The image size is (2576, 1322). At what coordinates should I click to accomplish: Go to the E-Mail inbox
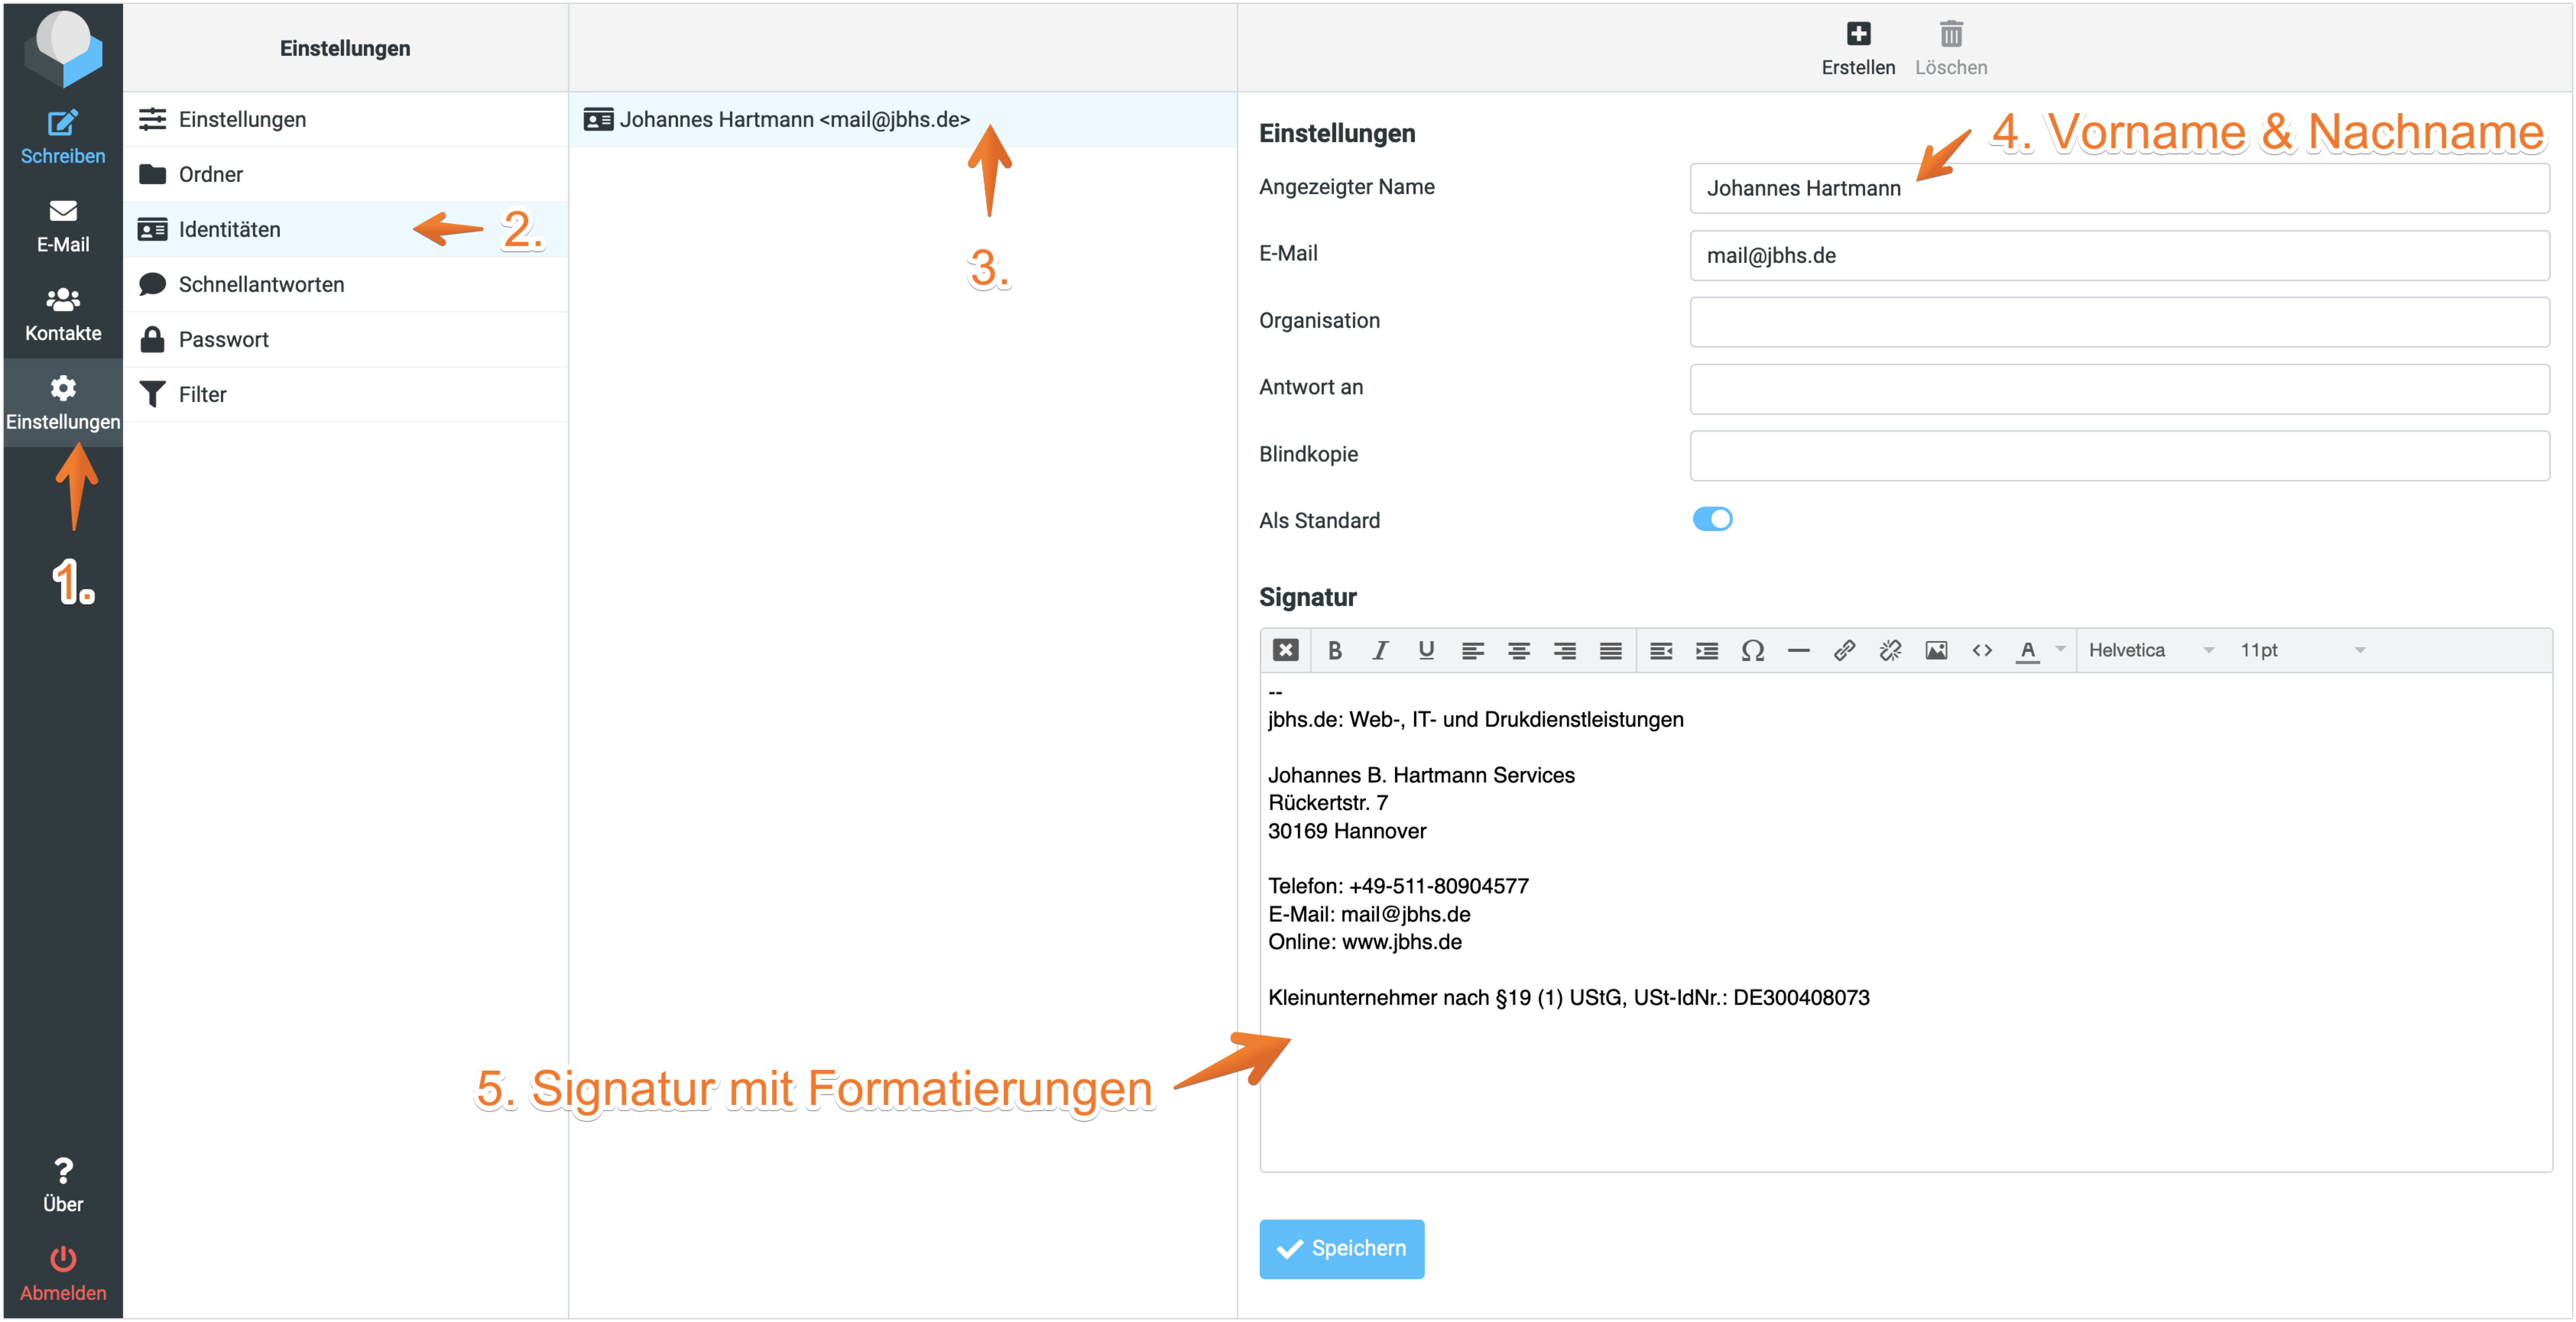63,226
